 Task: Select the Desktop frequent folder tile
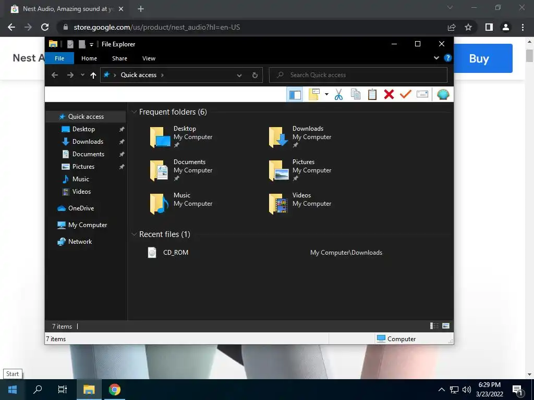tap(181, 137)
